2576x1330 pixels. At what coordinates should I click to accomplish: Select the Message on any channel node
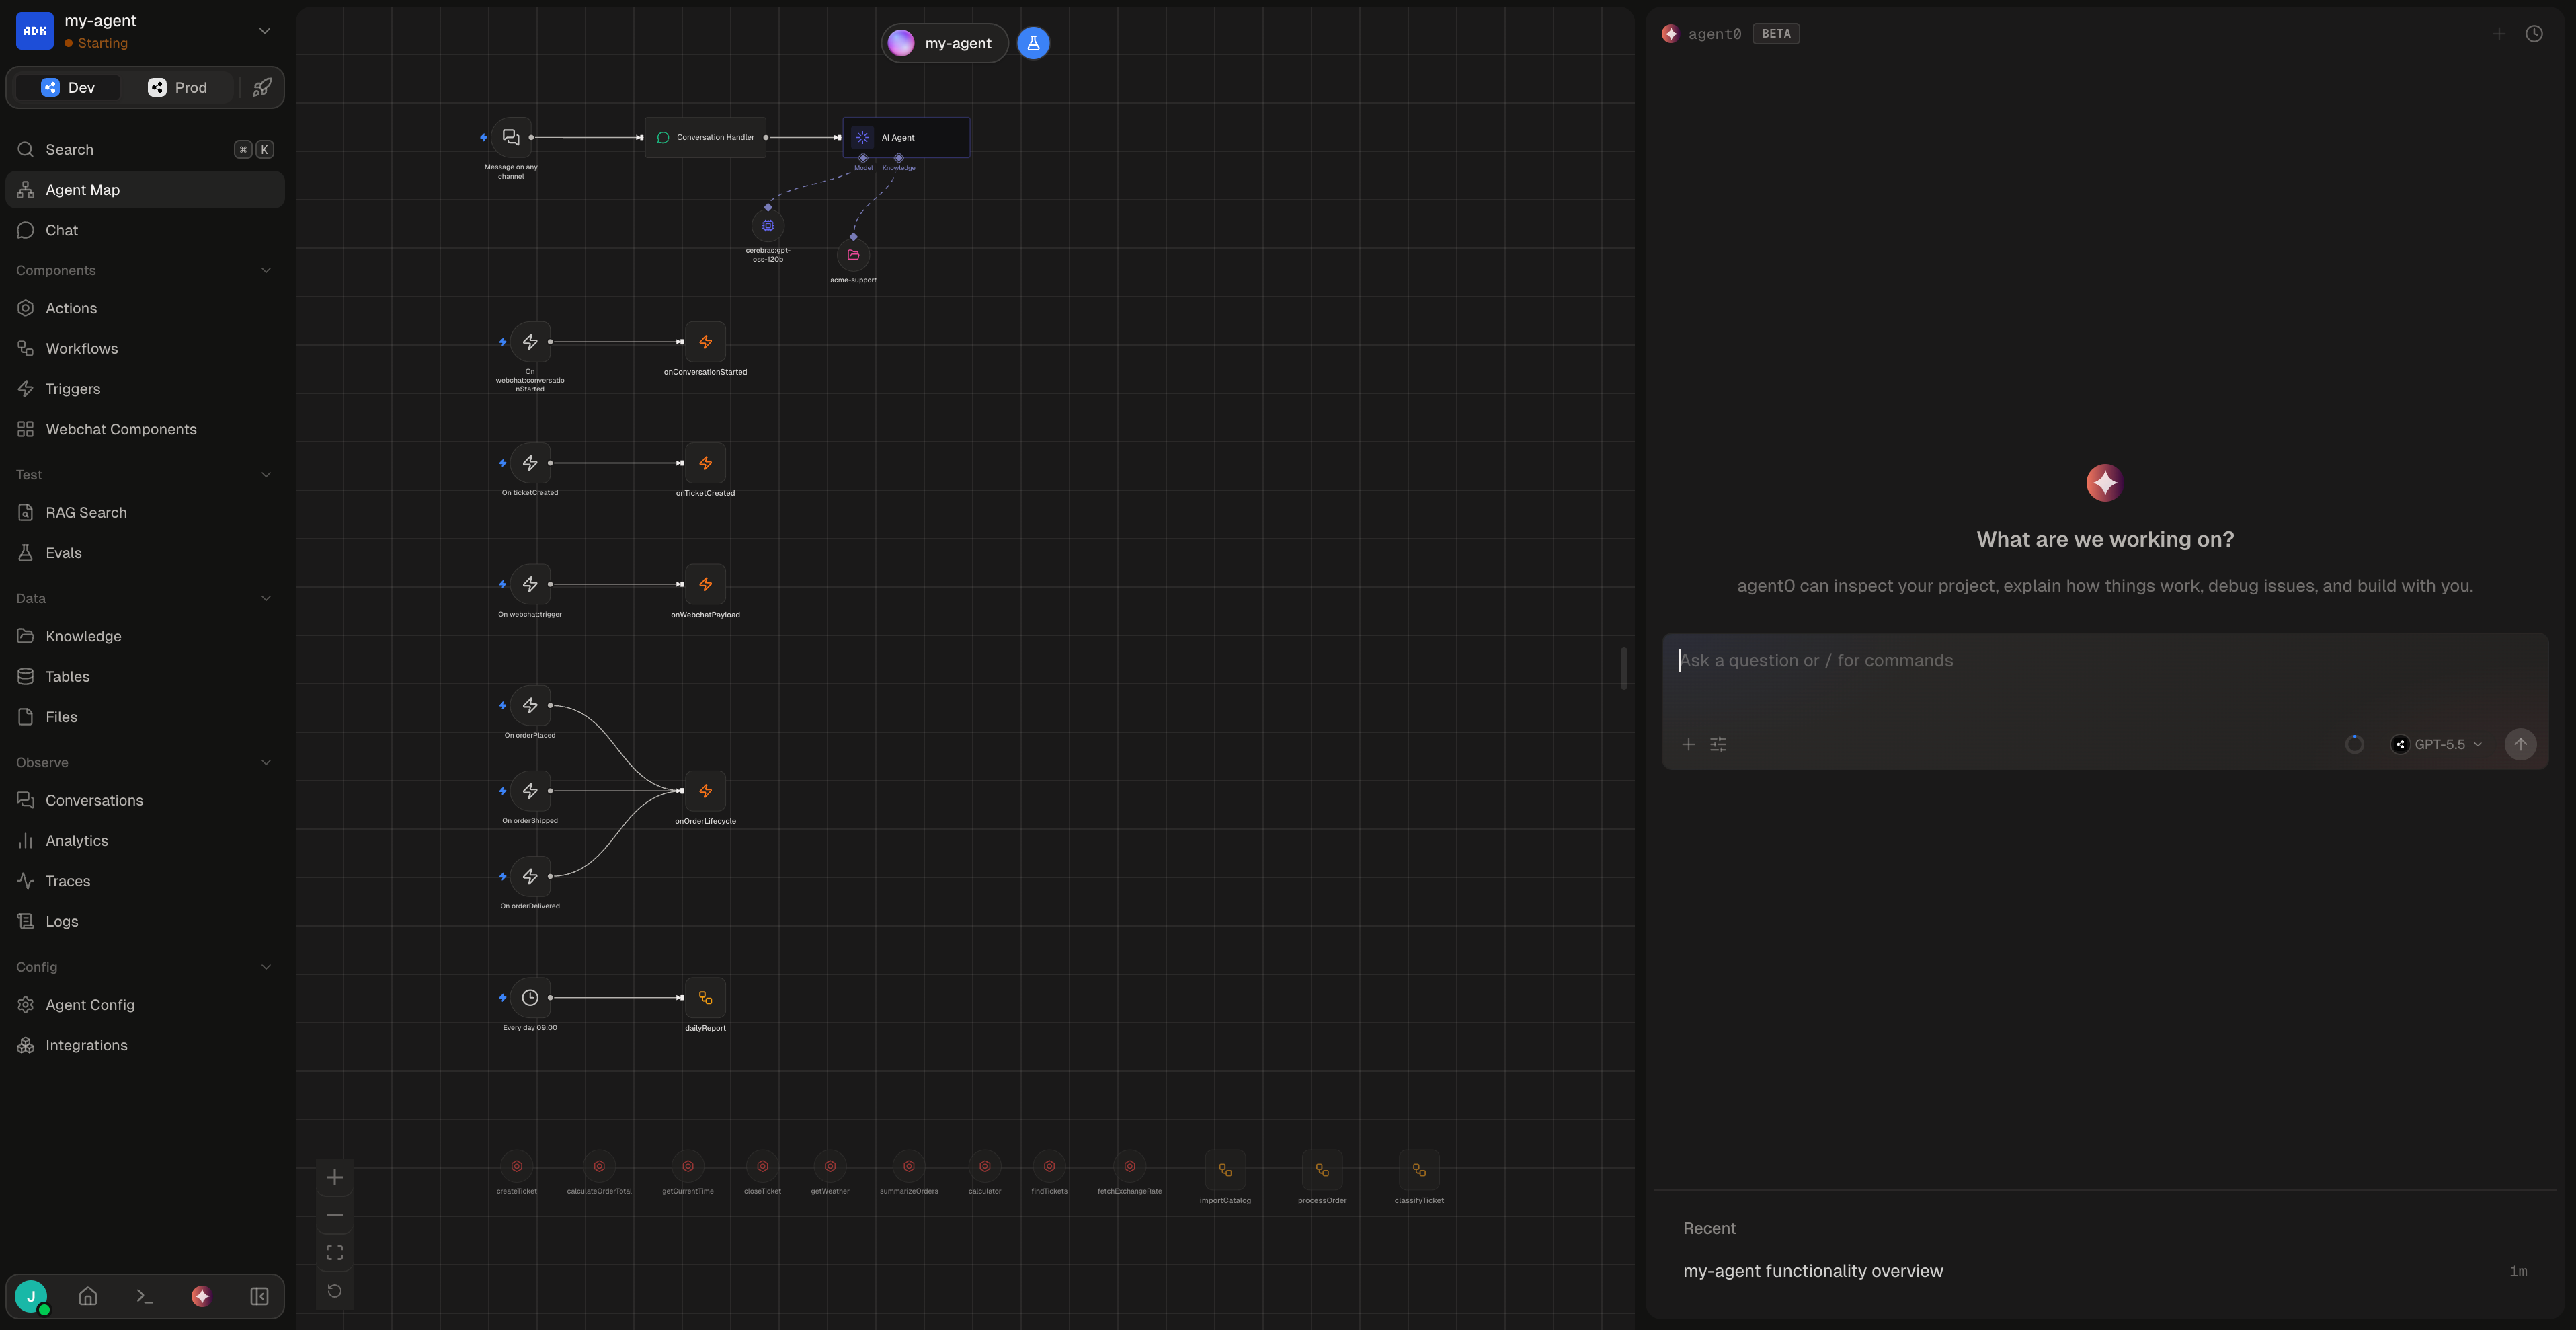point(511,137)
